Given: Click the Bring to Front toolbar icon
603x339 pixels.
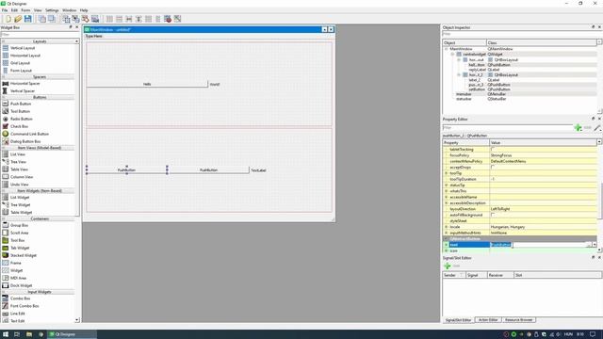Looking at the screenshot, I should 52,19.
